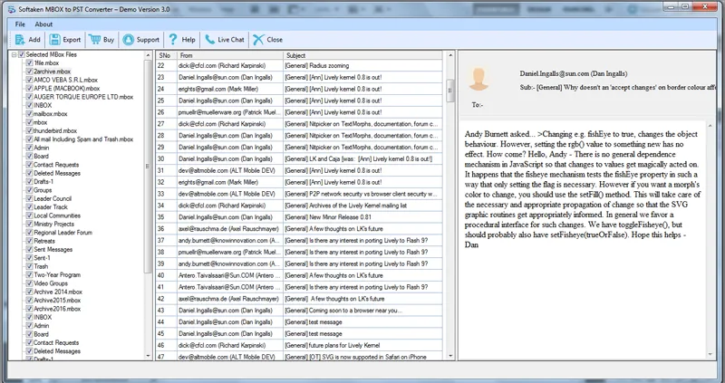Select email 43 Coming soon to a browser
This screenshot has height=383, width=725.
(299, 311)
